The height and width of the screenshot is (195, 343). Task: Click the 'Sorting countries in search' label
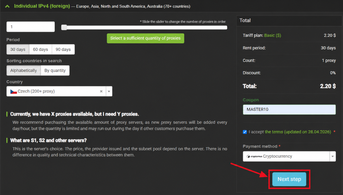[34, 61]
